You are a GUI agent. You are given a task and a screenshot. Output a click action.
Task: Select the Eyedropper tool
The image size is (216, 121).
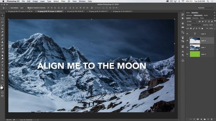[2, 32]
